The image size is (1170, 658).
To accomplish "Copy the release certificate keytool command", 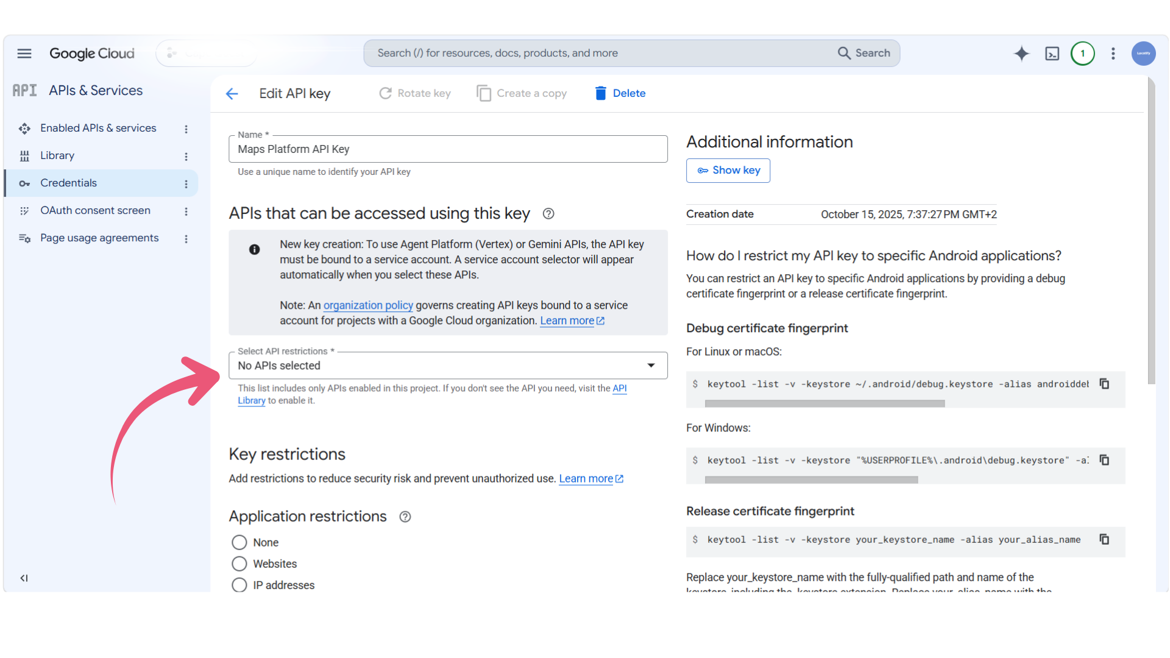I will [1104, 539].
